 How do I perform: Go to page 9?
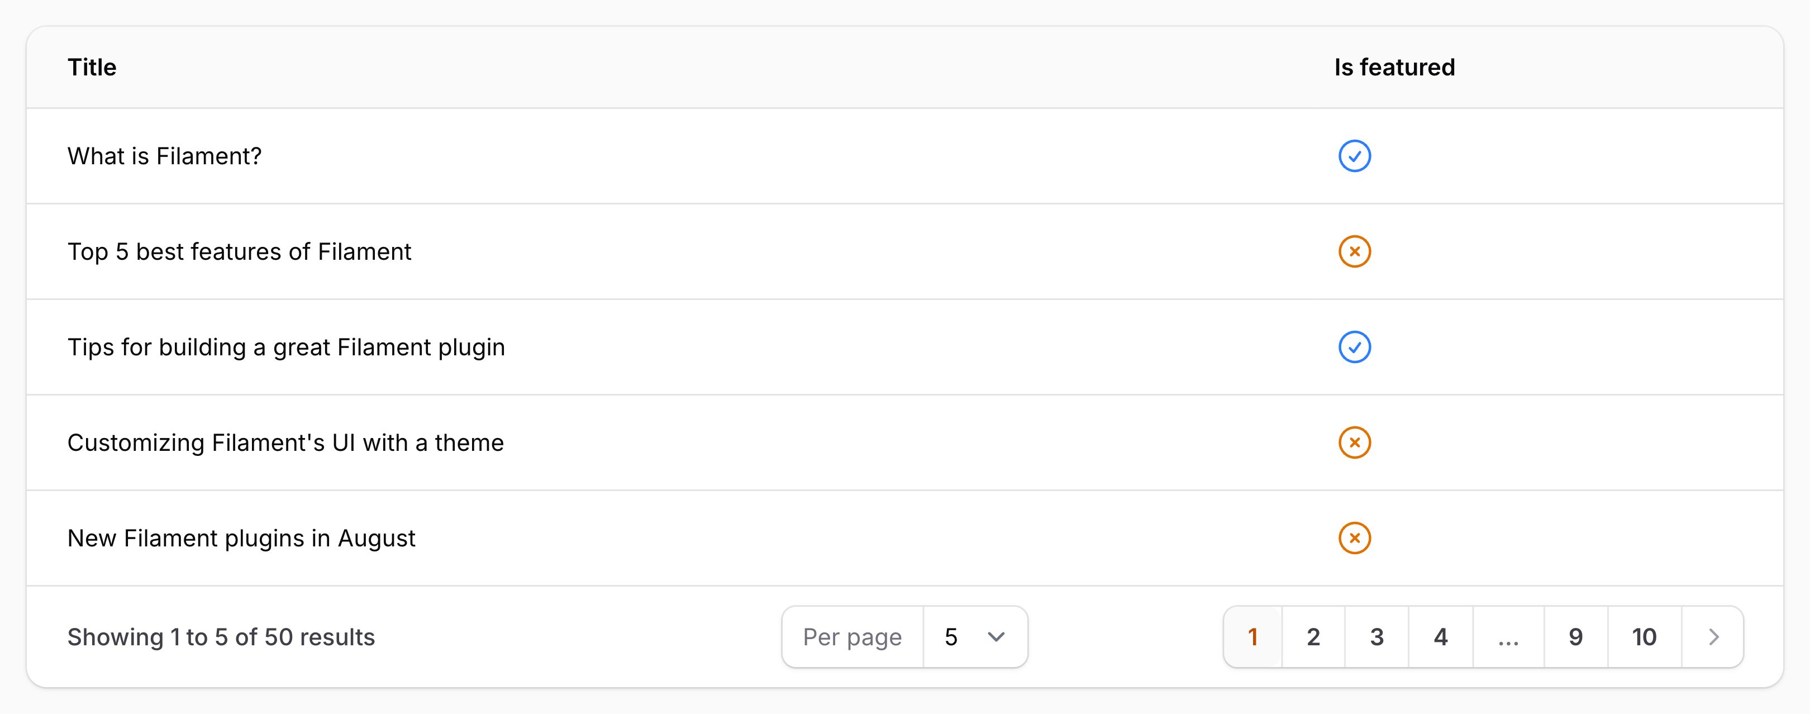(1575, 637)
